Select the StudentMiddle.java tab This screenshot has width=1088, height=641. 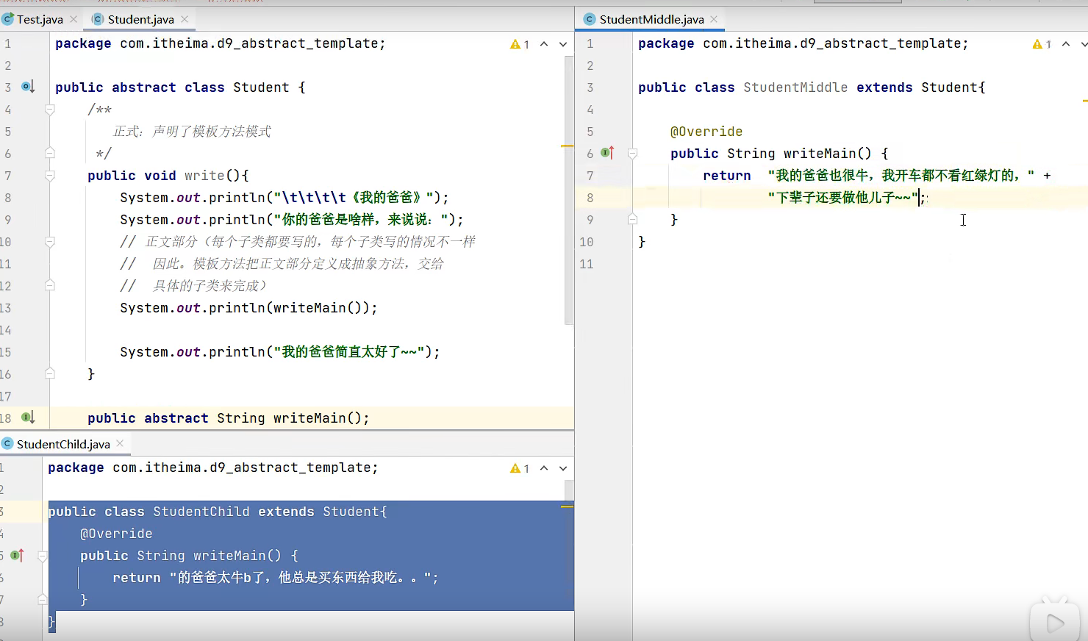651,19
